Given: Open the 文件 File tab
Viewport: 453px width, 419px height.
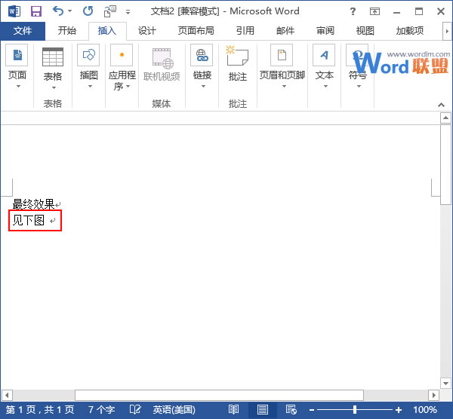Looking at the screenshot, I should pyautogui.click(x=23, y=31).
